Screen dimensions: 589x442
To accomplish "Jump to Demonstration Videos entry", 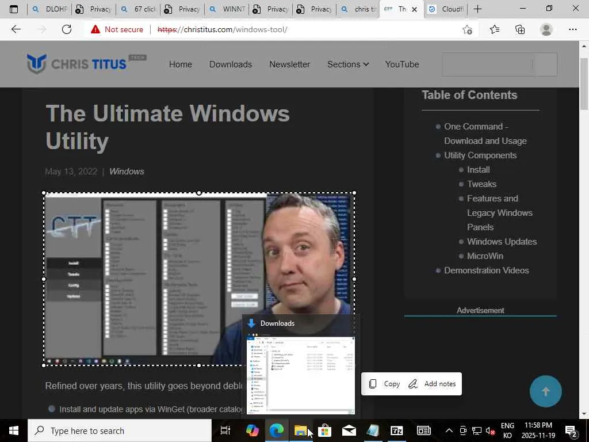I will [x=487, y=270].
